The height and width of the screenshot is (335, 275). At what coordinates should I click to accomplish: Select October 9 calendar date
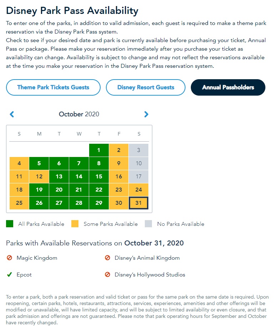119,163
